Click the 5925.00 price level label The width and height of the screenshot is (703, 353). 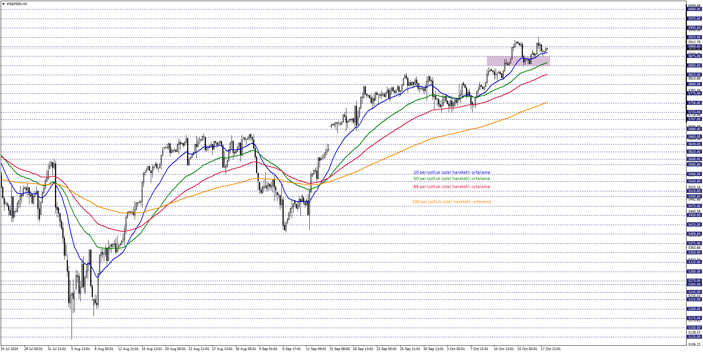(694, 37)
